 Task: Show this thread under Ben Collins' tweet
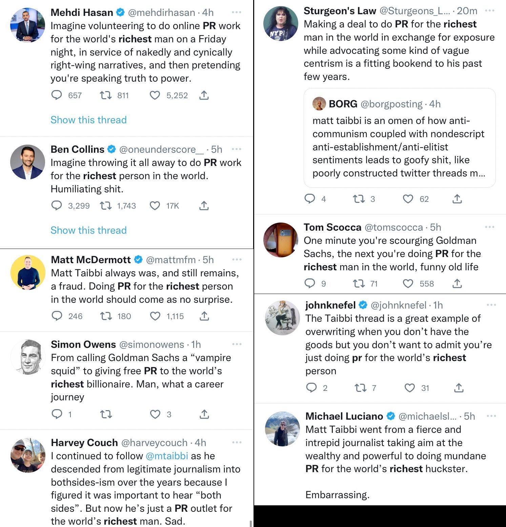[88, 230]
